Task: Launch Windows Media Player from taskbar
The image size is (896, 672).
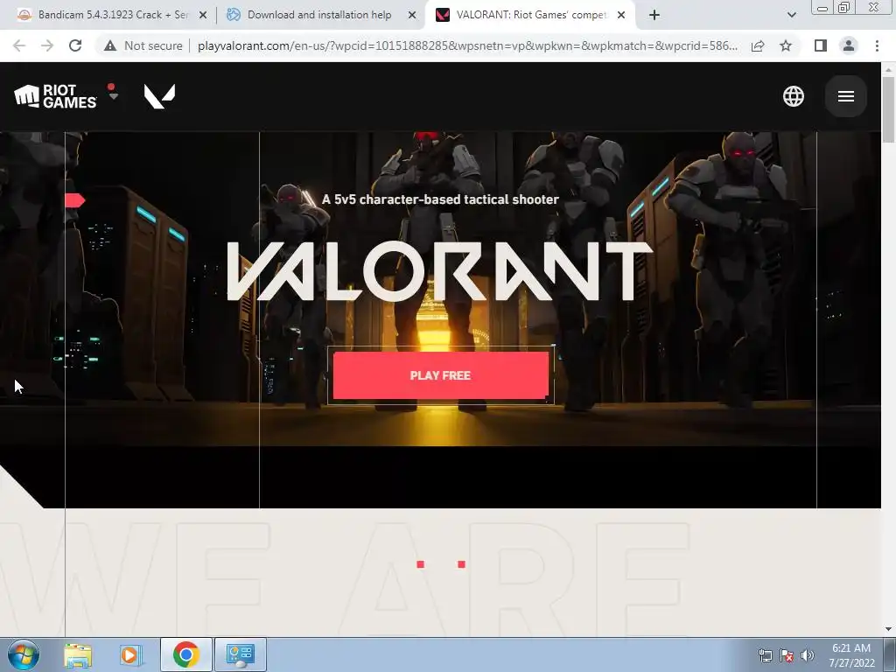Action: pyautogui.click(x=129, y=654)
